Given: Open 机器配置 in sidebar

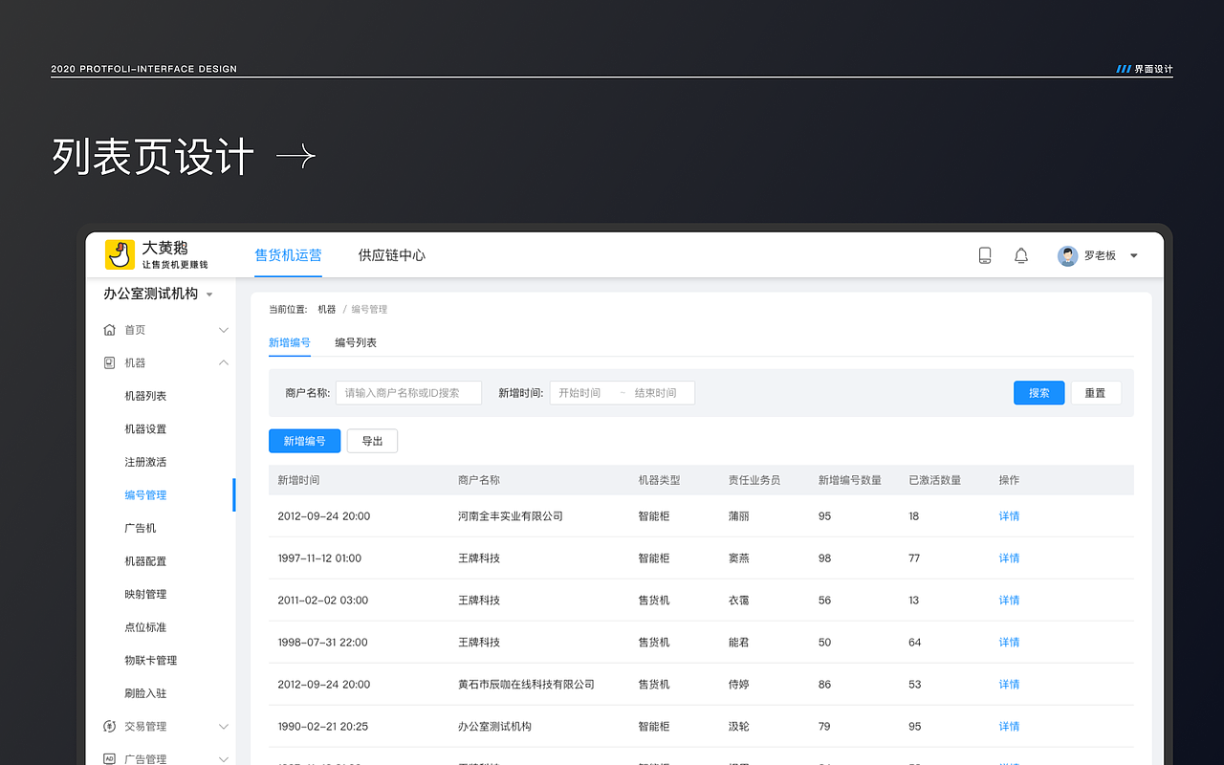Looking at the screenshot, I should [145, 561].
